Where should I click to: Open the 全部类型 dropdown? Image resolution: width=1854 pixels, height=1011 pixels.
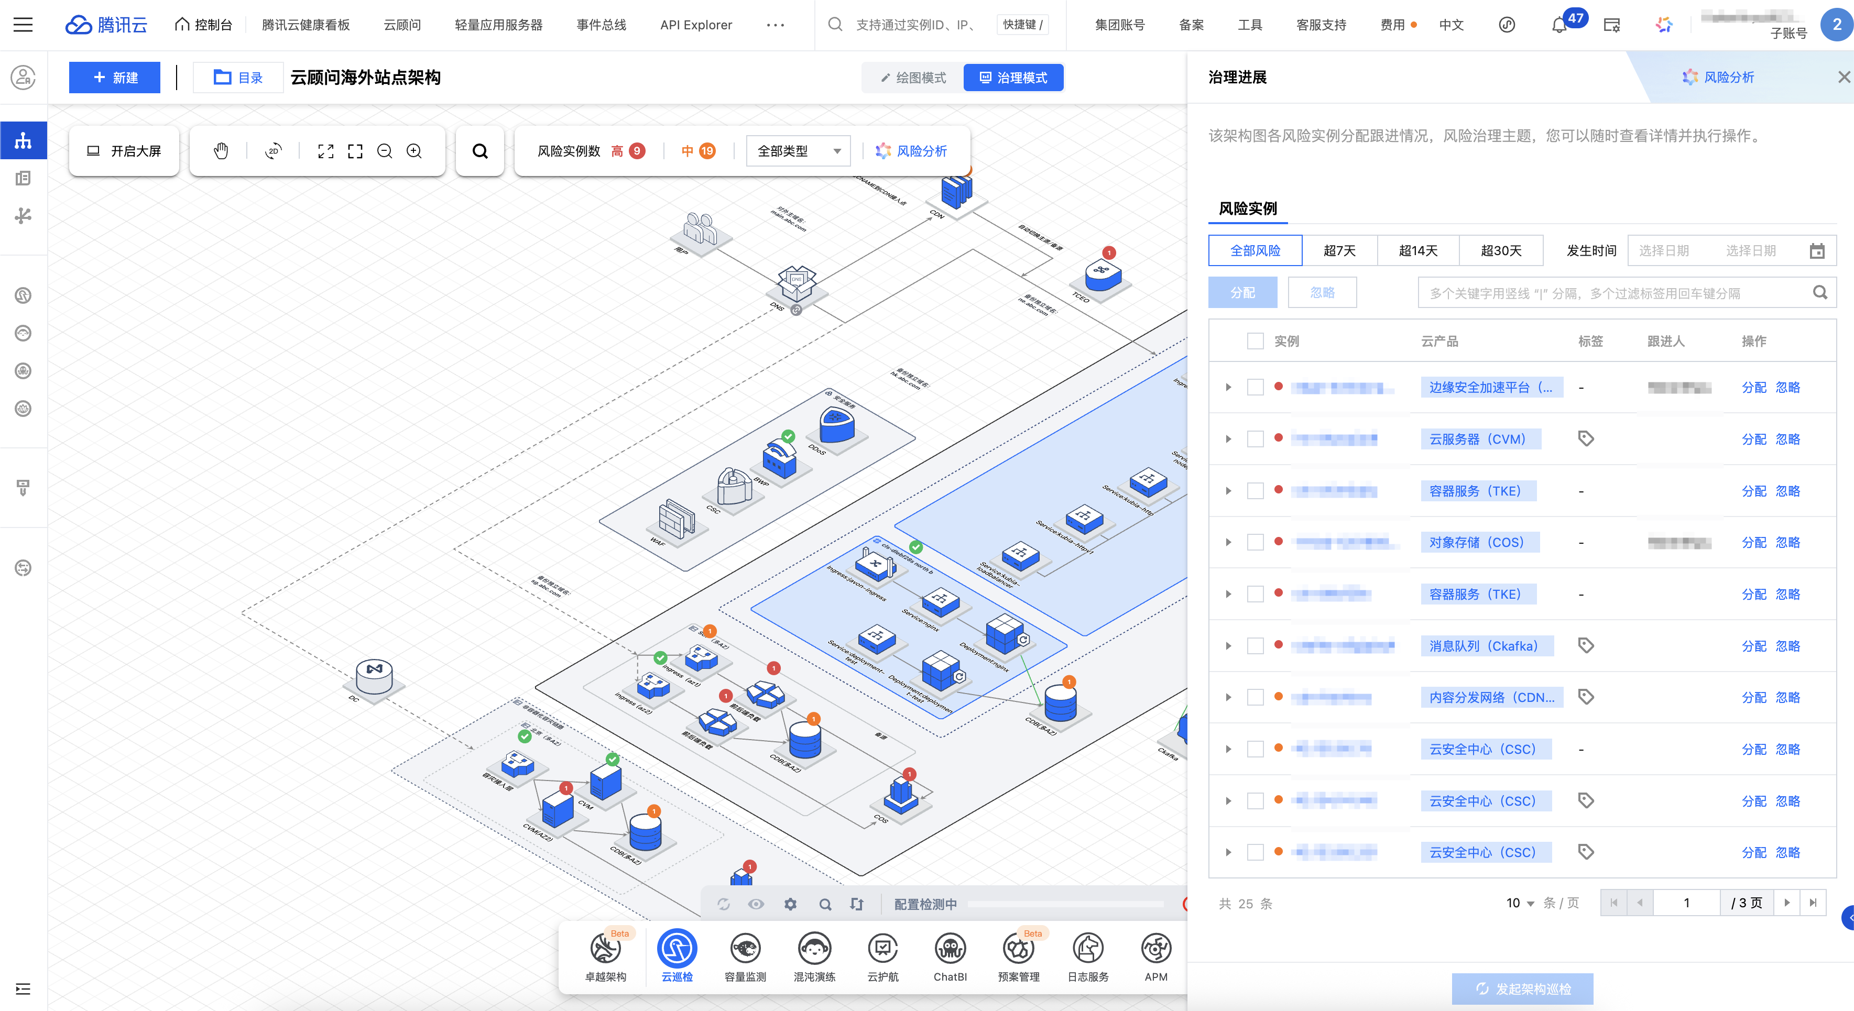[x=798, y=151]
